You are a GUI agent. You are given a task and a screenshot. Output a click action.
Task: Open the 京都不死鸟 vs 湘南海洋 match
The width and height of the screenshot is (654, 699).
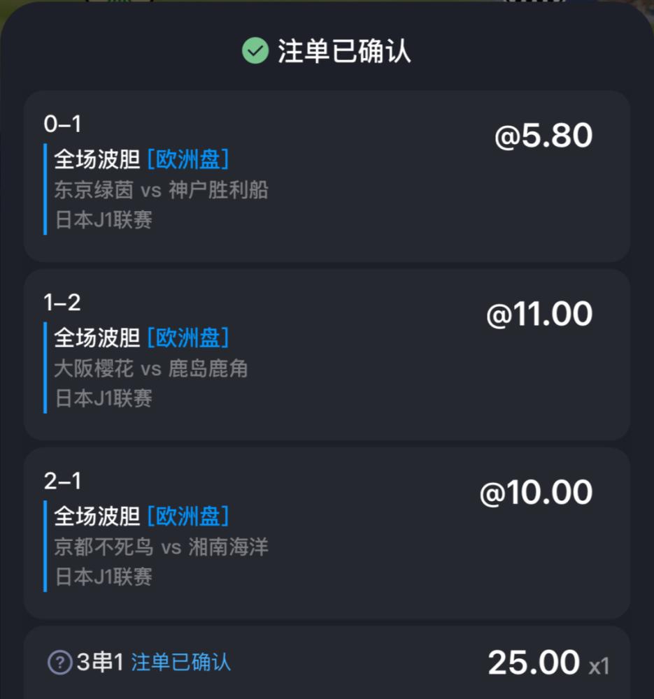pos(161,547)
